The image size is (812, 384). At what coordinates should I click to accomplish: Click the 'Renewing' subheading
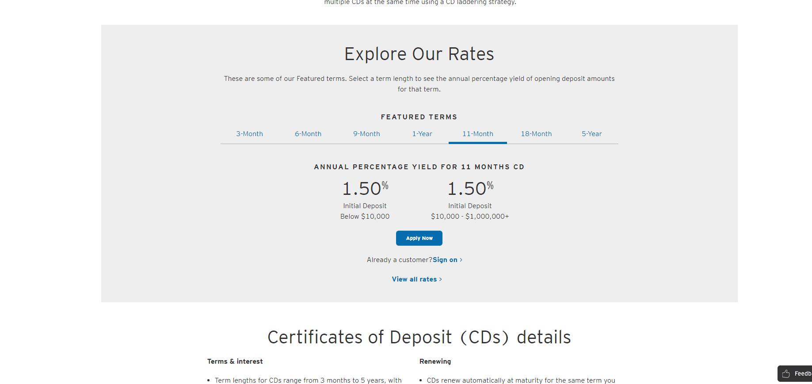click(435, 361)
